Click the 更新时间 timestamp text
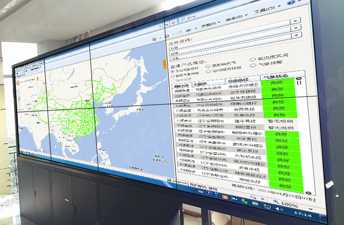This screenshot has height=225, width=344. point(274,192)
